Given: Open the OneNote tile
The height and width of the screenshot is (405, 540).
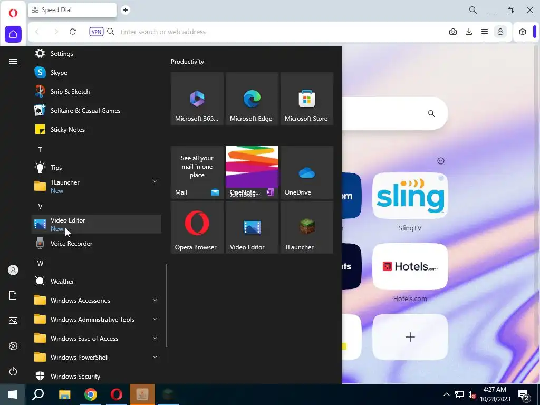Looking at the screenshot, I should tap(252, 172).
